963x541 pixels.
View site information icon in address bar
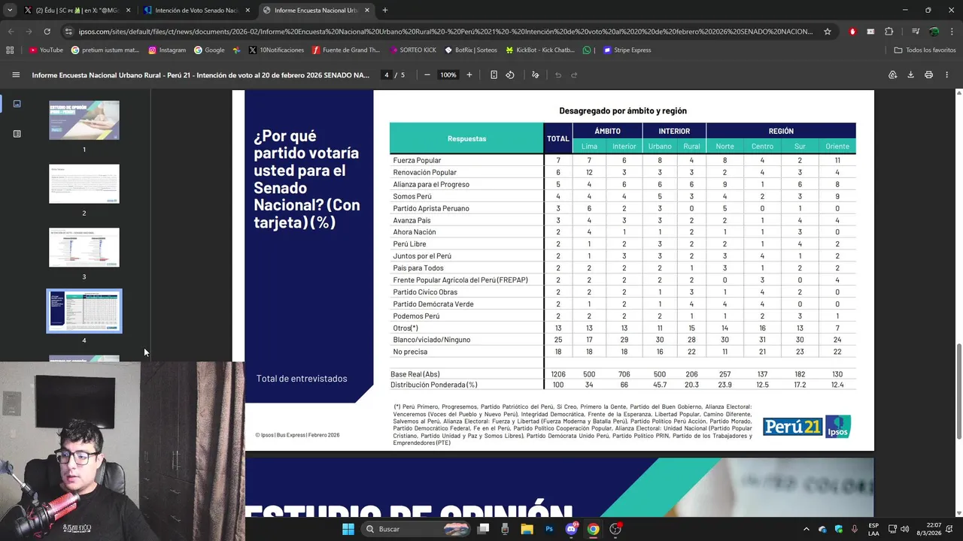tap(69, 32)
